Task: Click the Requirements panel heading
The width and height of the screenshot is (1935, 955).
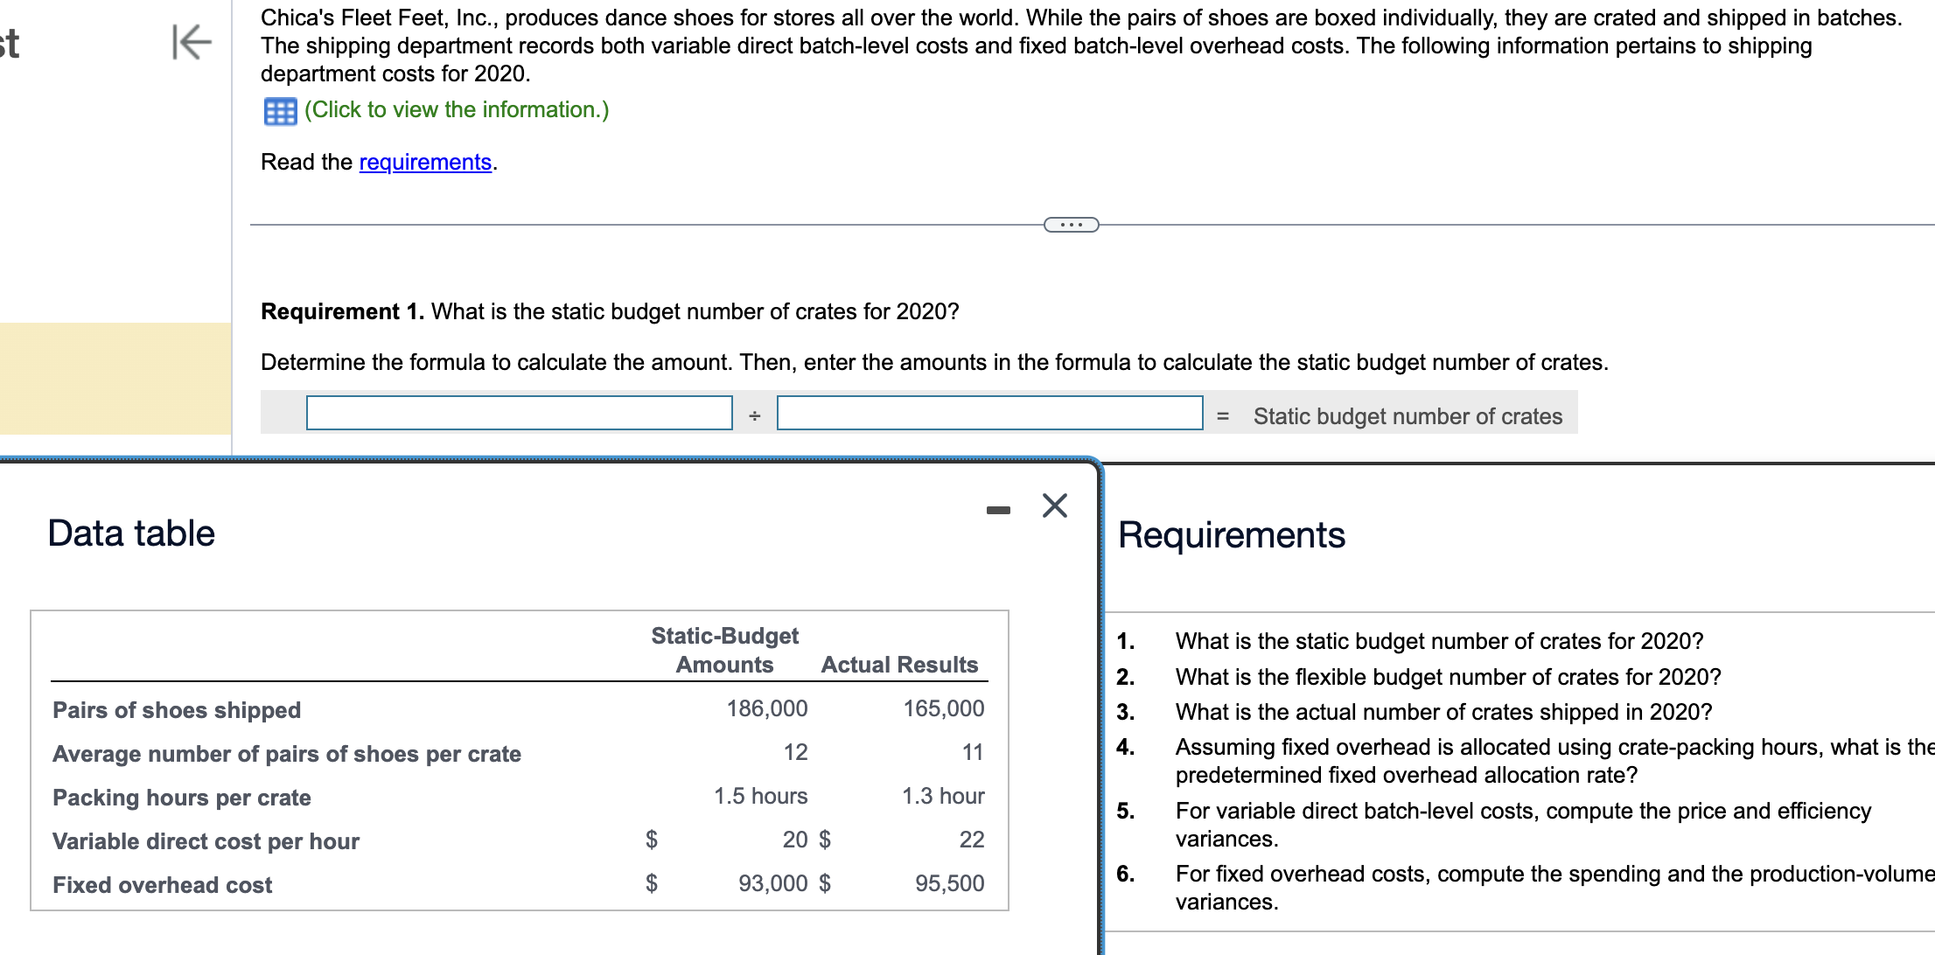Action: click(1231, 535)
